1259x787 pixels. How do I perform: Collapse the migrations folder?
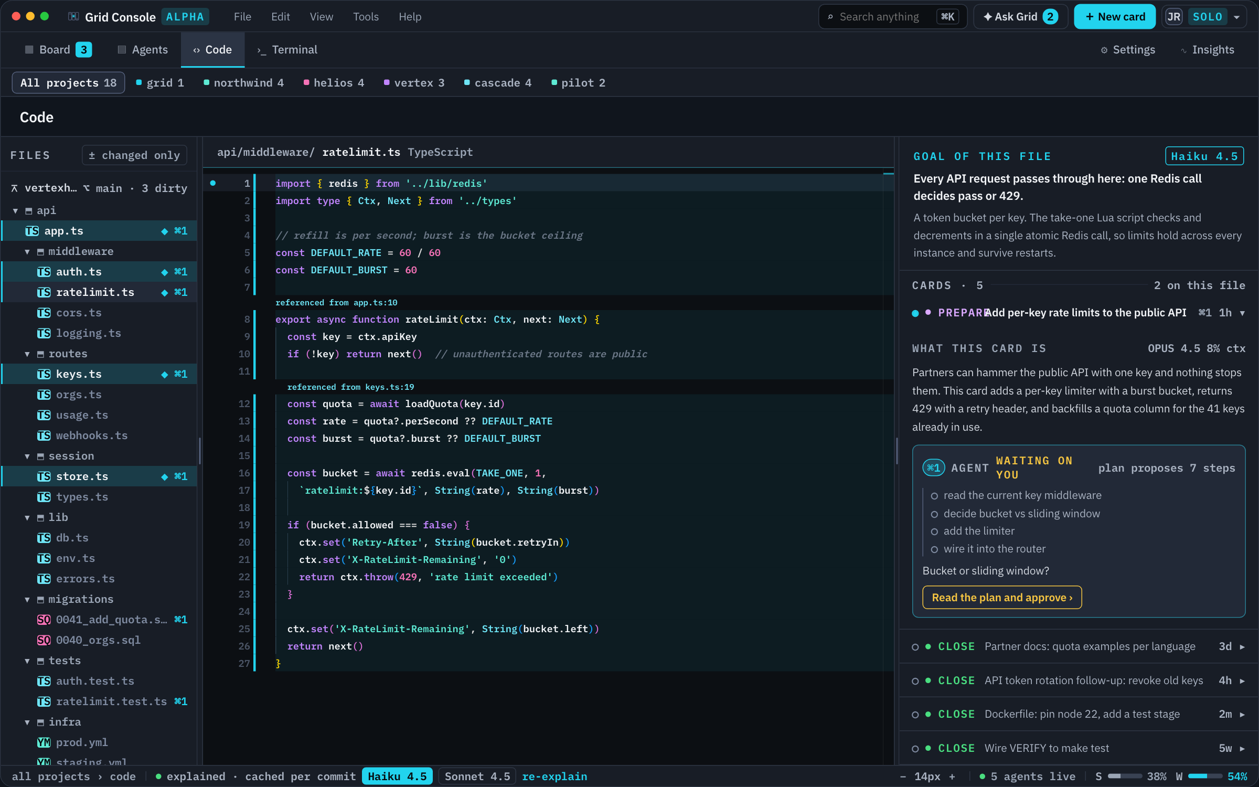coord(27,600)
